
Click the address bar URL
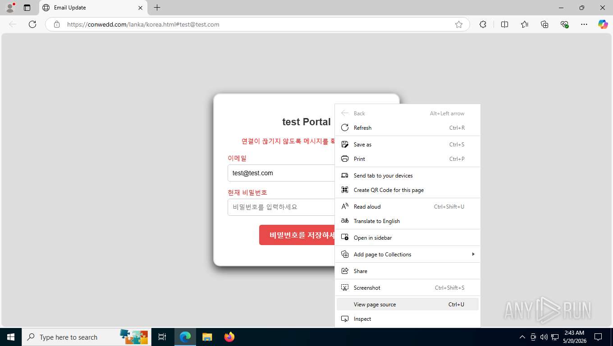coord(143,24)
